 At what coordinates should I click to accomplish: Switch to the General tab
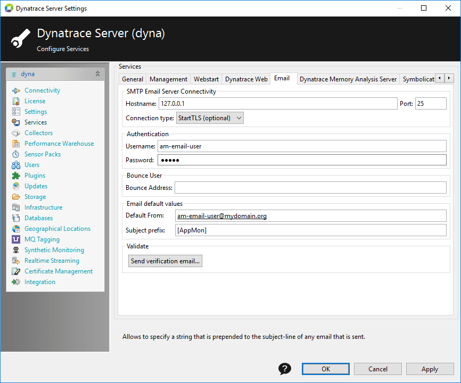(133, 79)
